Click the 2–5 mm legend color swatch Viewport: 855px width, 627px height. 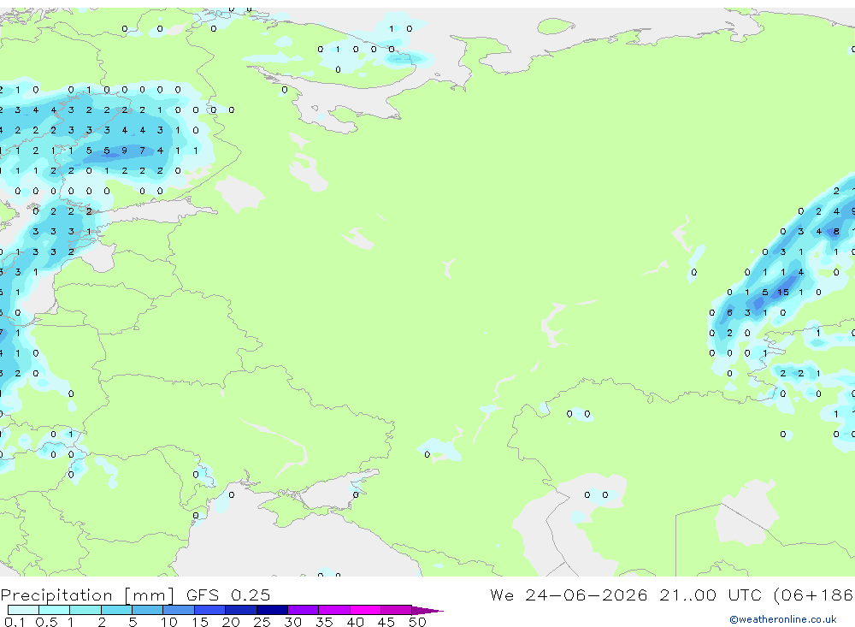pyautogui.click(x=116, y=610)
